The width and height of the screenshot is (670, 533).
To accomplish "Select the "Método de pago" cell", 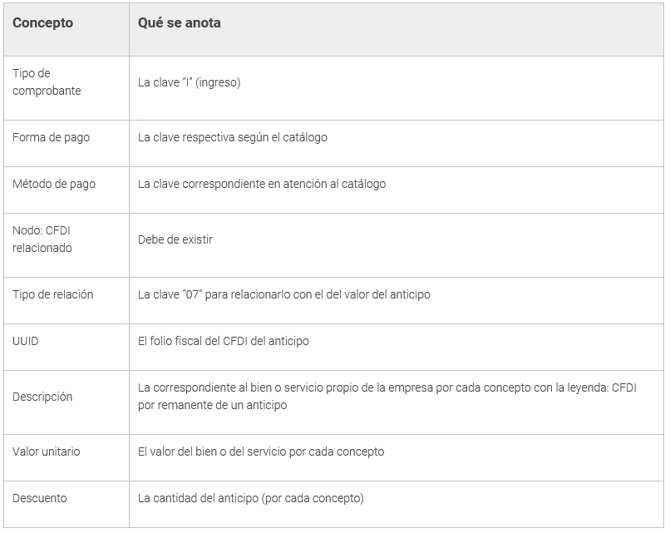I will pos(54,184).
